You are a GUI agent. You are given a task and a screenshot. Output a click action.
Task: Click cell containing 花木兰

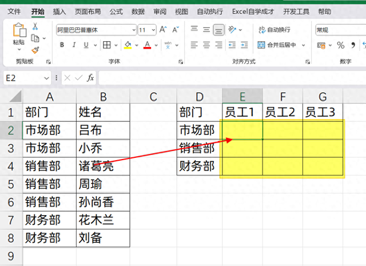coord(103,220)
